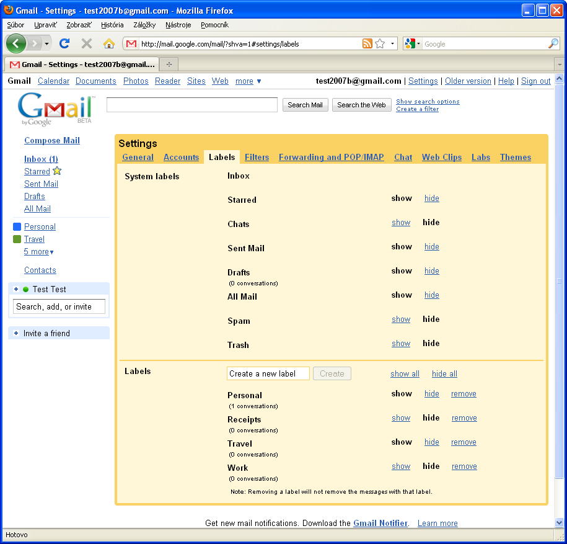
Task: Hide the Drafts system label
Action: [x=432, y=271]
